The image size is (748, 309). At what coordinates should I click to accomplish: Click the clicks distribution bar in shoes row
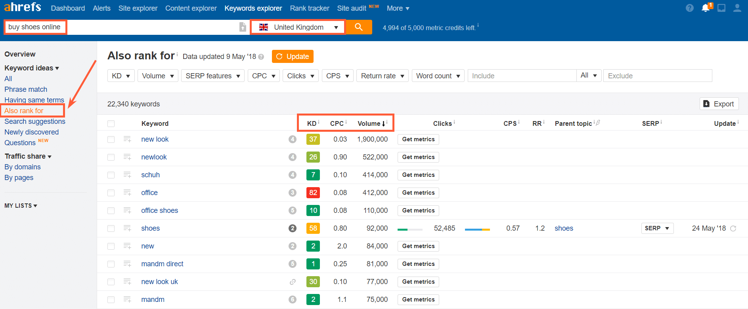coord(477,229)
